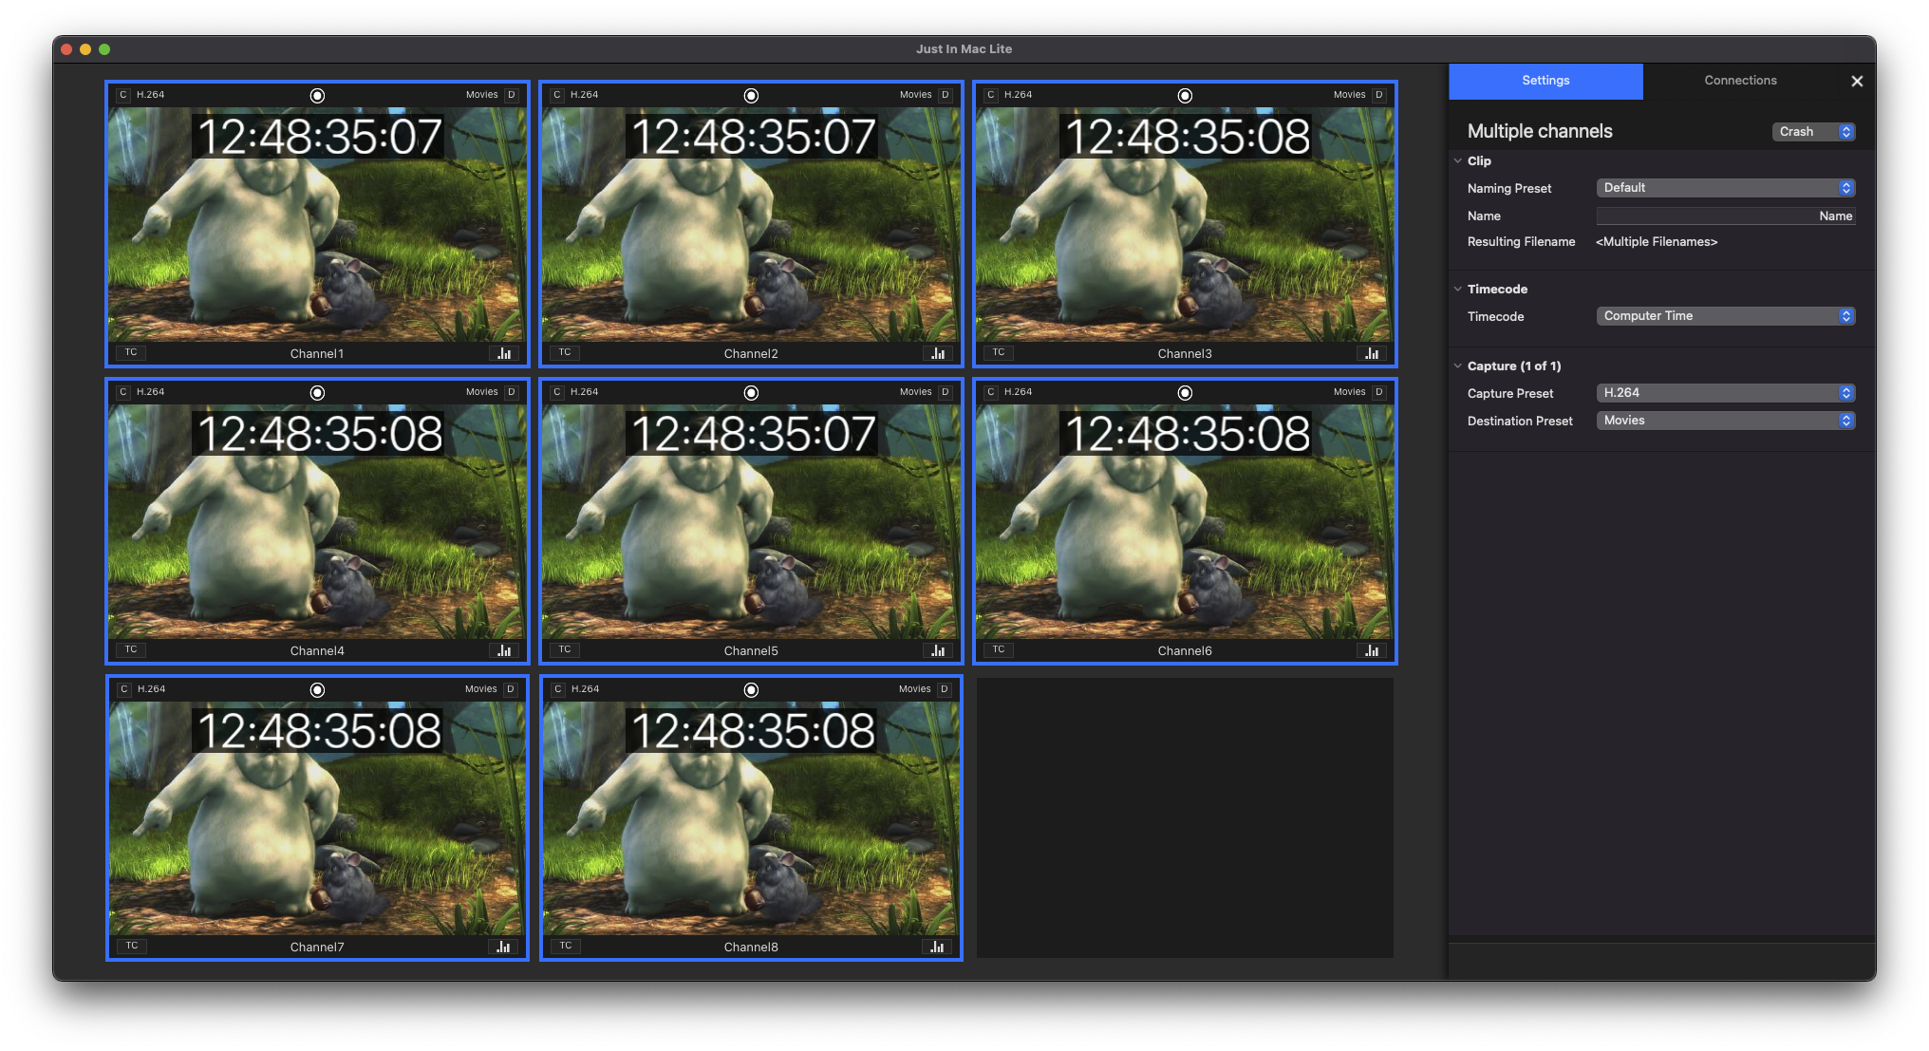Click the Channel7 name label

pos(317,948)
